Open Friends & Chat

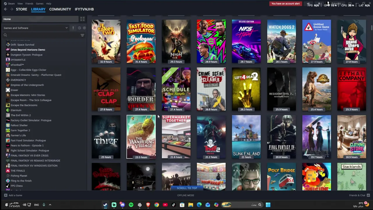coord(359,195)
